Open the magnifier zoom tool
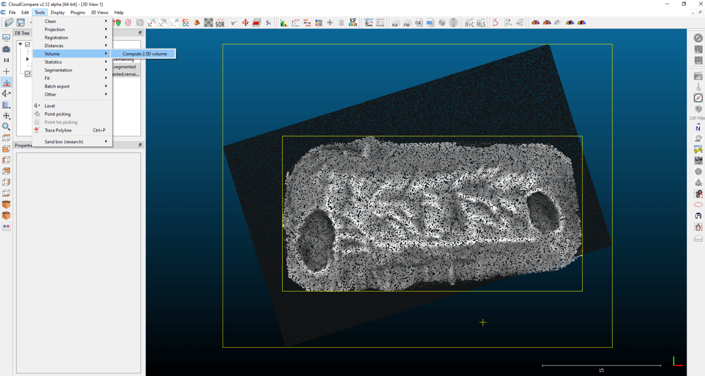The image size is (705, 376). click(x=6, y=127)
